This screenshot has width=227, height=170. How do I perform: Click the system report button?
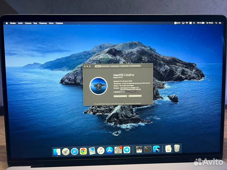[120, 96]
